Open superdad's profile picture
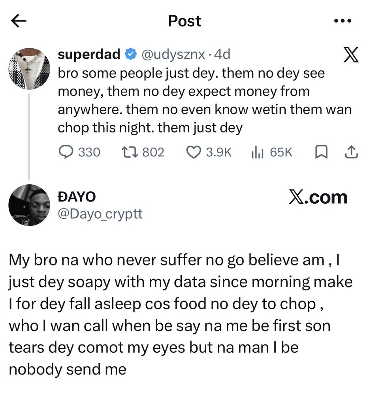This screenshot has width=369, height=405. click(29, 69)
